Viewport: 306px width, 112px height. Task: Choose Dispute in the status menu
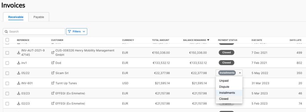[x=229, y=87]
